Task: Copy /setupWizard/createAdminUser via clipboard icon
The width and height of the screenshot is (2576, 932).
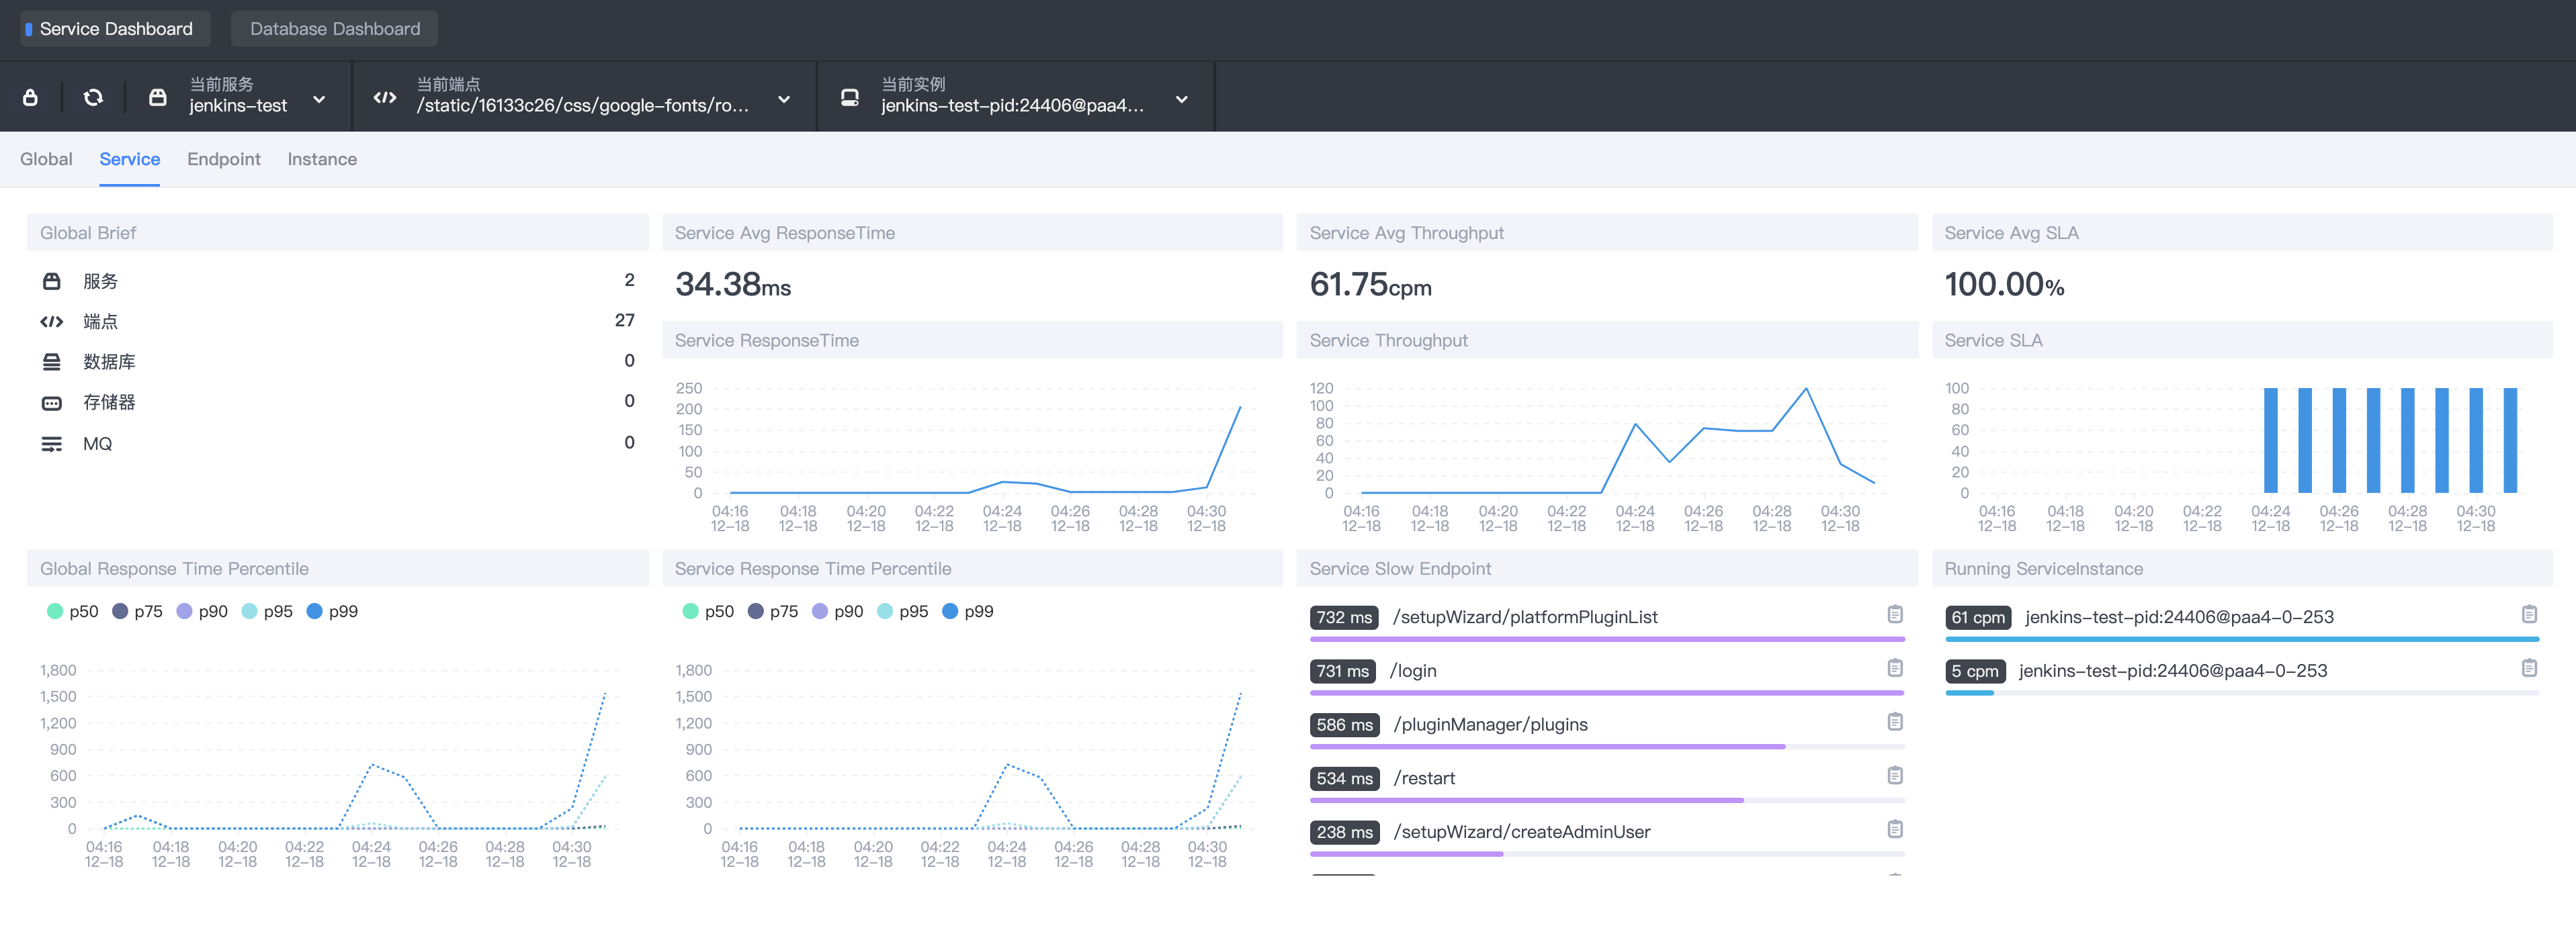Action: click(x=1894, y=829)
